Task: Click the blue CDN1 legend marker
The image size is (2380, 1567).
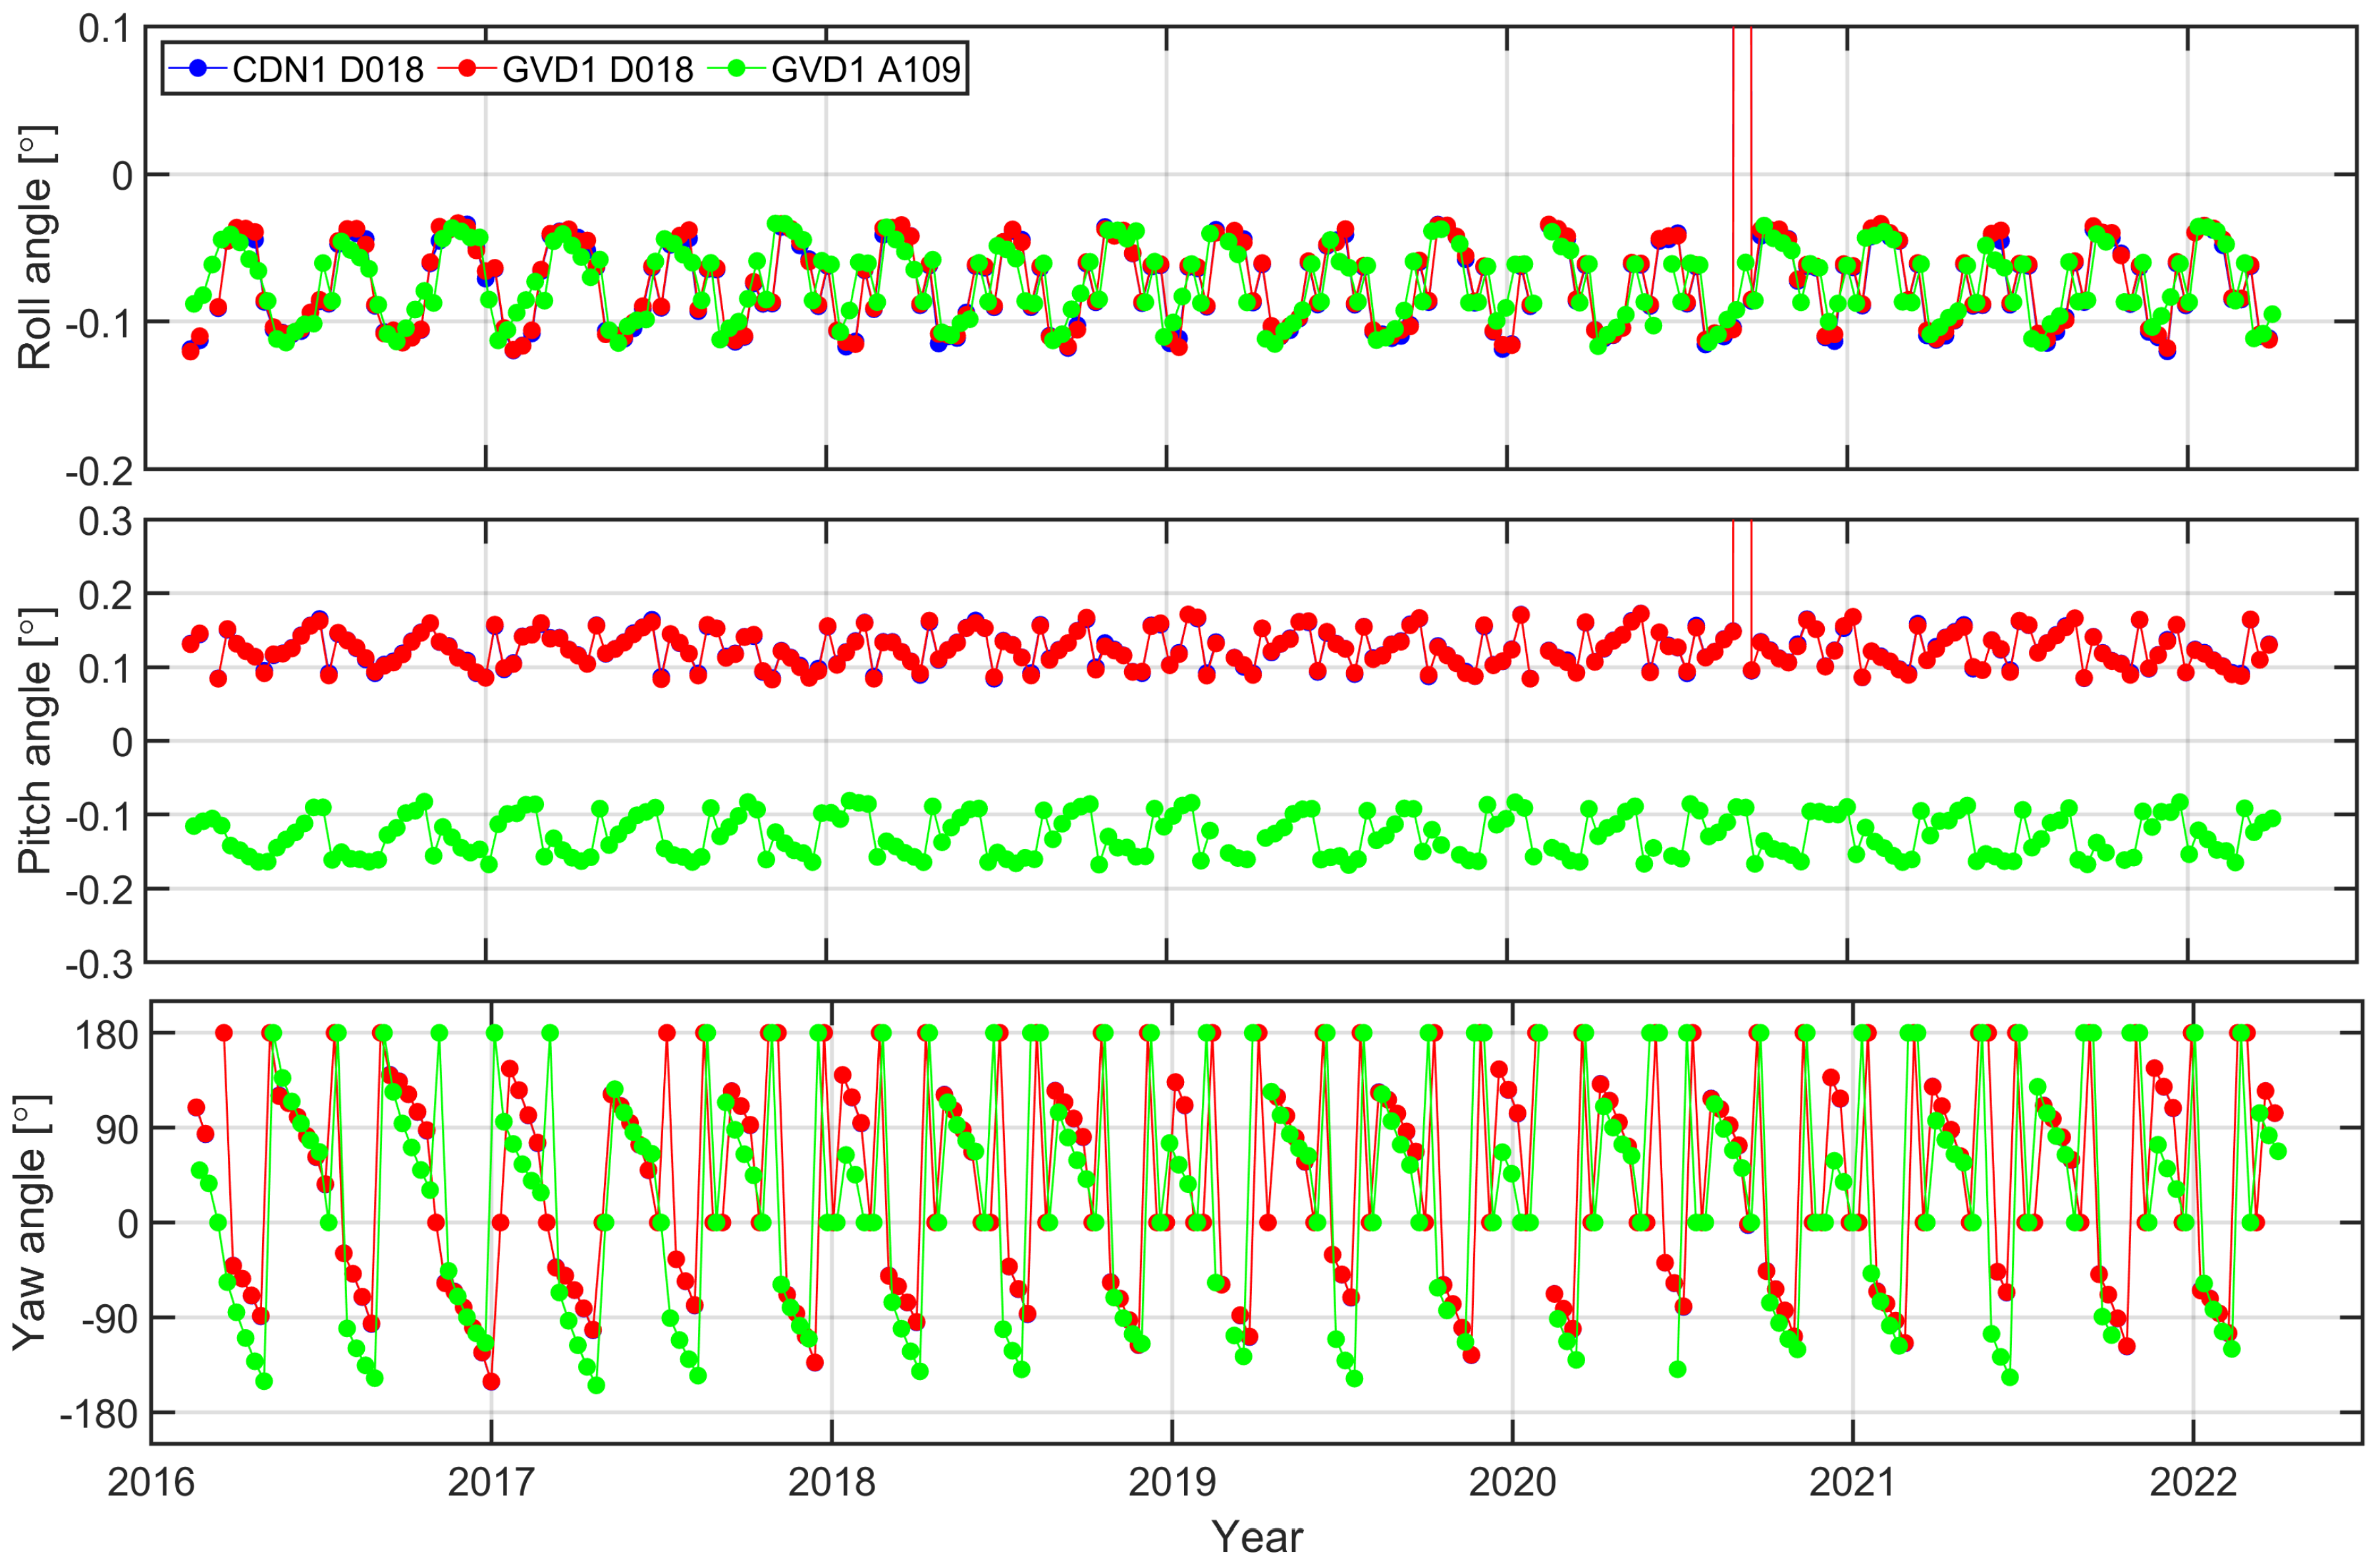Action: 198,69
